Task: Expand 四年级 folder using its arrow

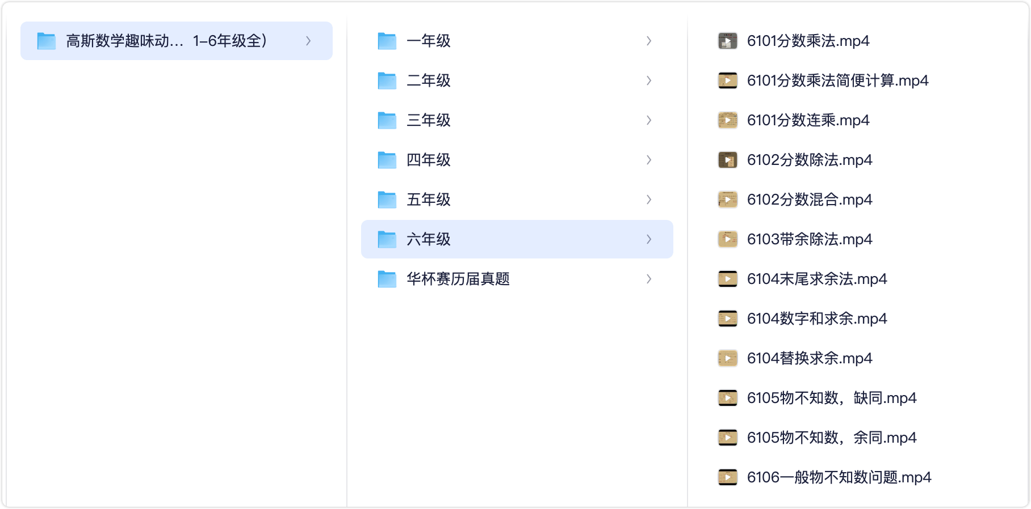Action: click(x=649, y=160)
